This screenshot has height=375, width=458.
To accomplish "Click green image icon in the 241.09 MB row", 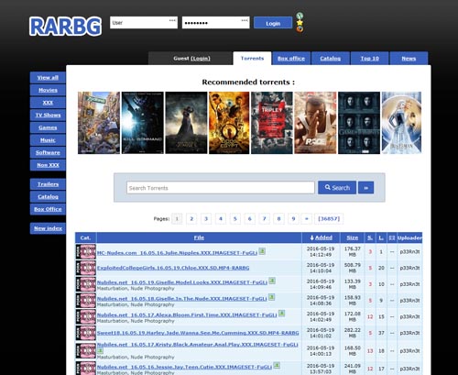I will pos(277,365).
